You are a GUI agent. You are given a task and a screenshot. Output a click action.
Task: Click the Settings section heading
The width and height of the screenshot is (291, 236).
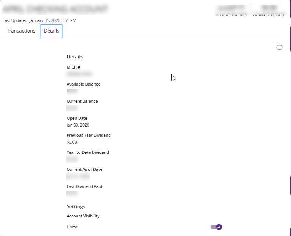coord(76,206)
